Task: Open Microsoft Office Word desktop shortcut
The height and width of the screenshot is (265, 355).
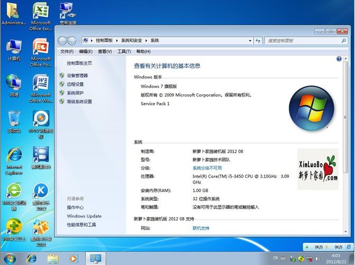Action: point(41,89)
